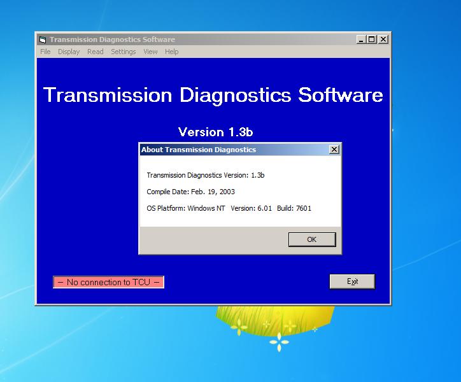Minimize the Transmission Diagnostics Software window
The image size is (461, 382).
click(x=361, y=39)
